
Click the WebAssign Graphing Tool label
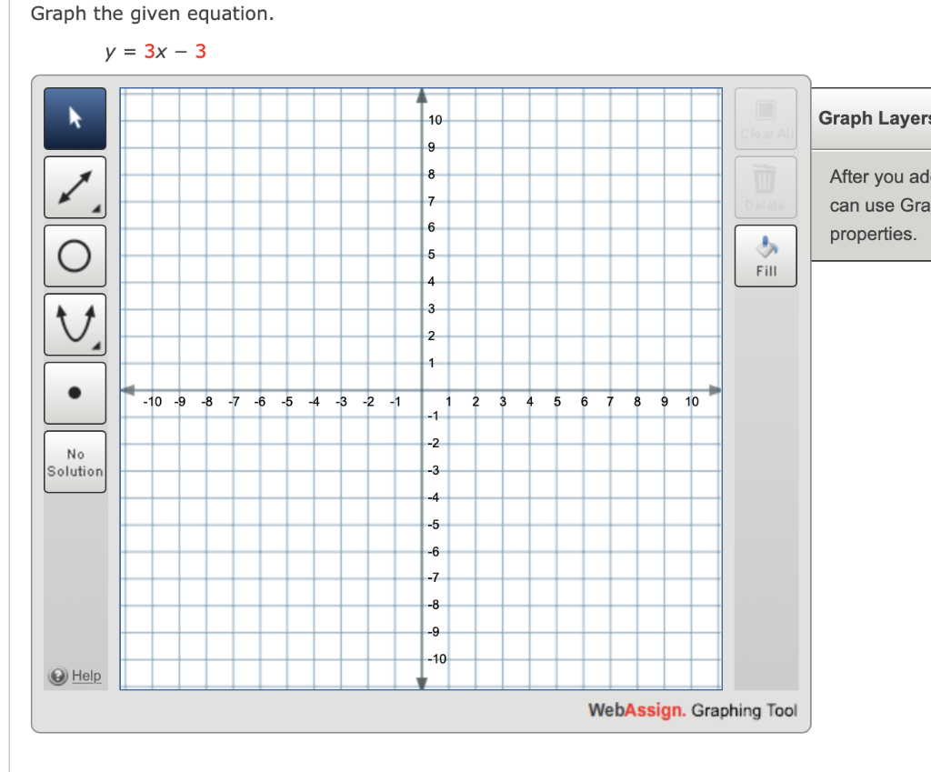point(694,711)
